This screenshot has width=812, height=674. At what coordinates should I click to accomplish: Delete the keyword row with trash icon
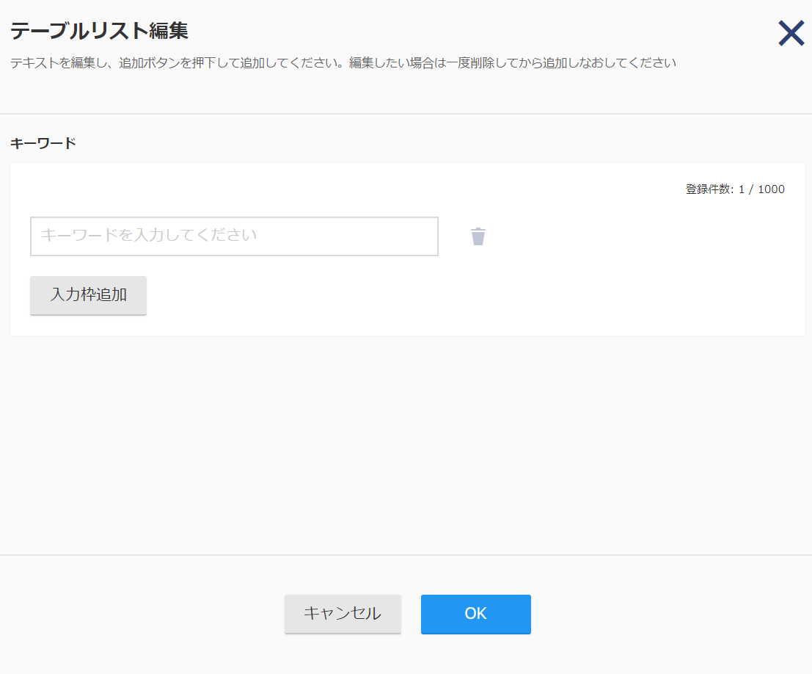[x=478, y=236]
